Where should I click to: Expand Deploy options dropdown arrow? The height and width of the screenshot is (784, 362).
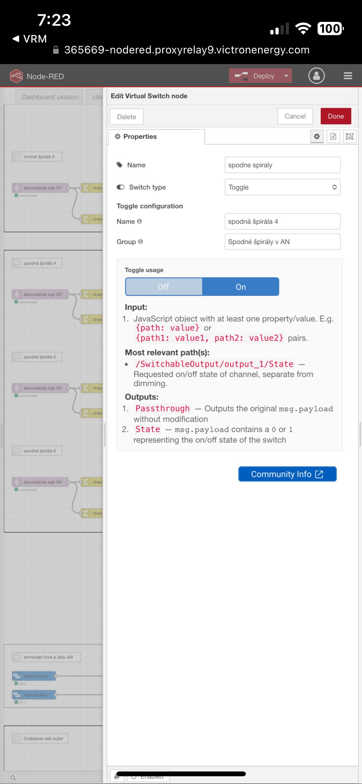click(x=286, y=76)
